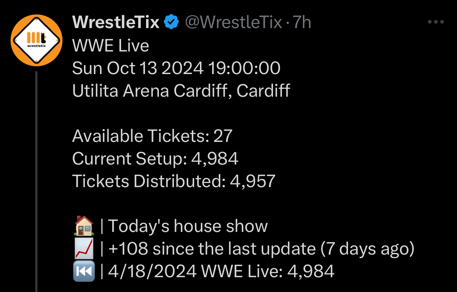Click the house emoji icon

(84, 227)
